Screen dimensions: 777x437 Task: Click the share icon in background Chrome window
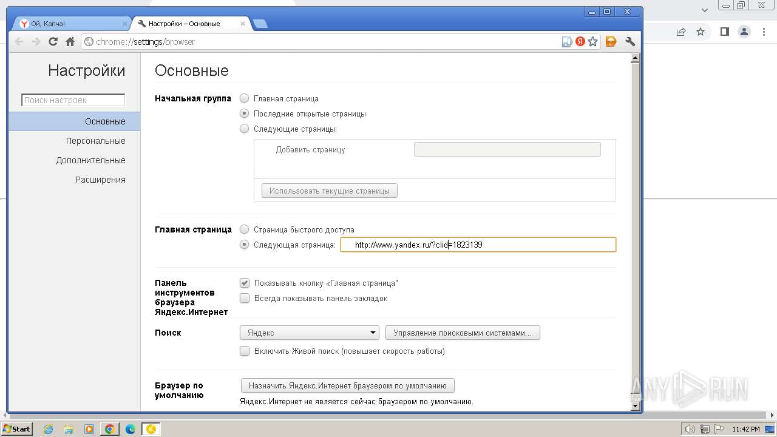[681, 32]
